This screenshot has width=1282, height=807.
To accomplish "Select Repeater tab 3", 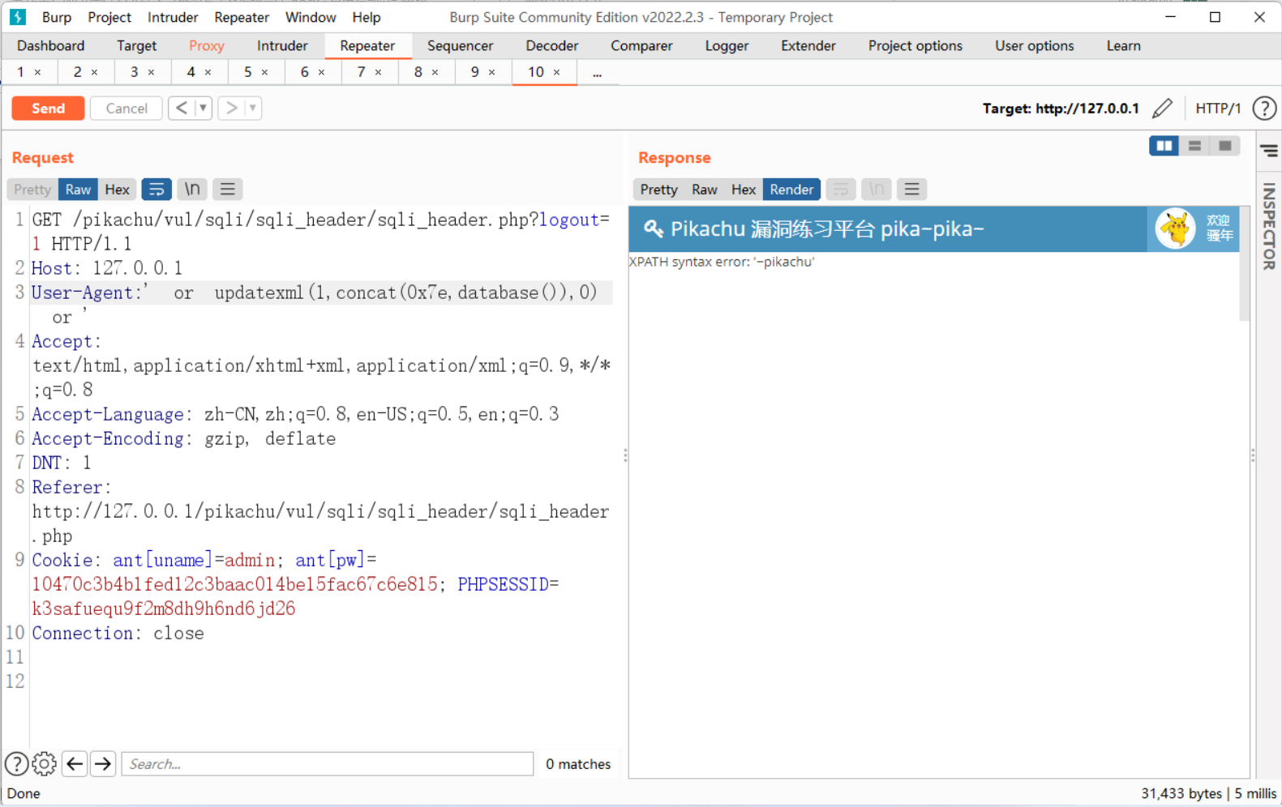I will [134, 72].
